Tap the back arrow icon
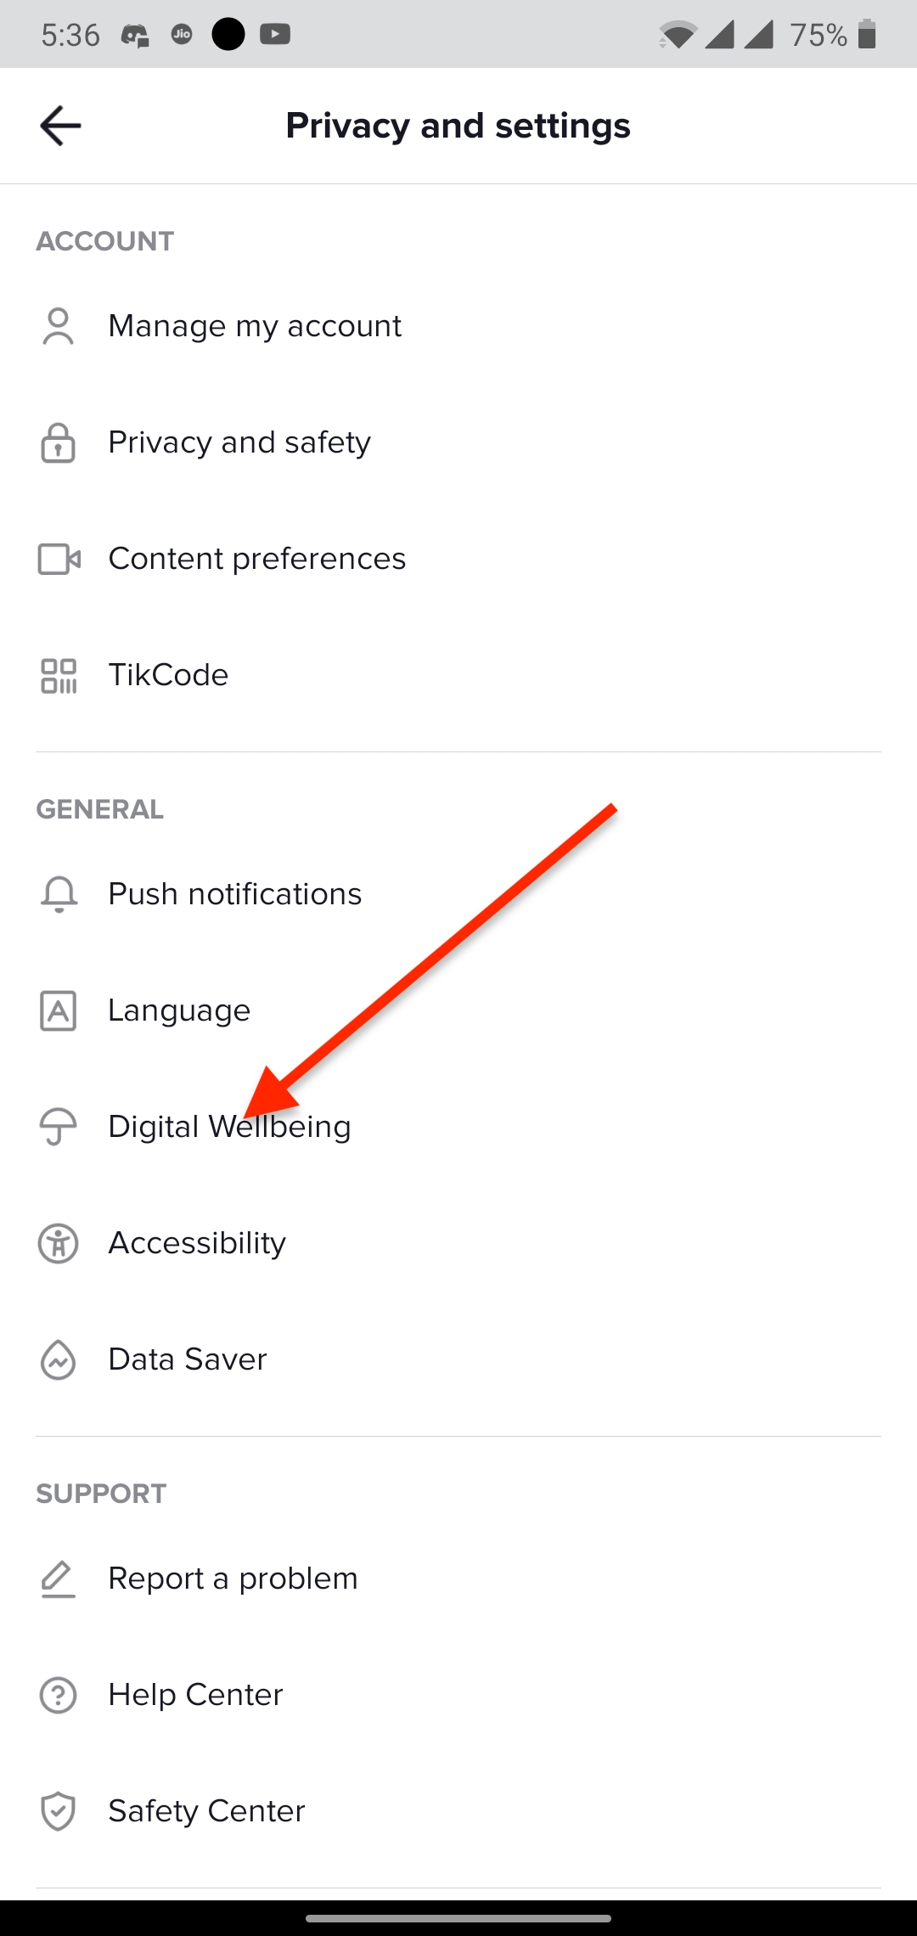Viewport: 917px width, 1936px height. [x=60, y=126]
